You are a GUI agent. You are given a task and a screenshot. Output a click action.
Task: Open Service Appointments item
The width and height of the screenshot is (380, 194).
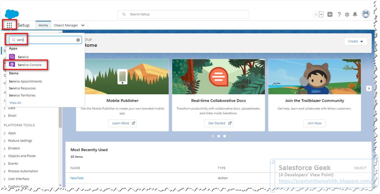pyautogui.click(x=25, y=81)
